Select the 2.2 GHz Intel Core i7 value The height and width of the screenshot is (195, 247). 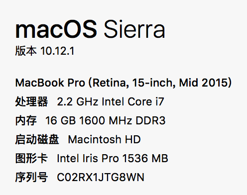(111, 101)
